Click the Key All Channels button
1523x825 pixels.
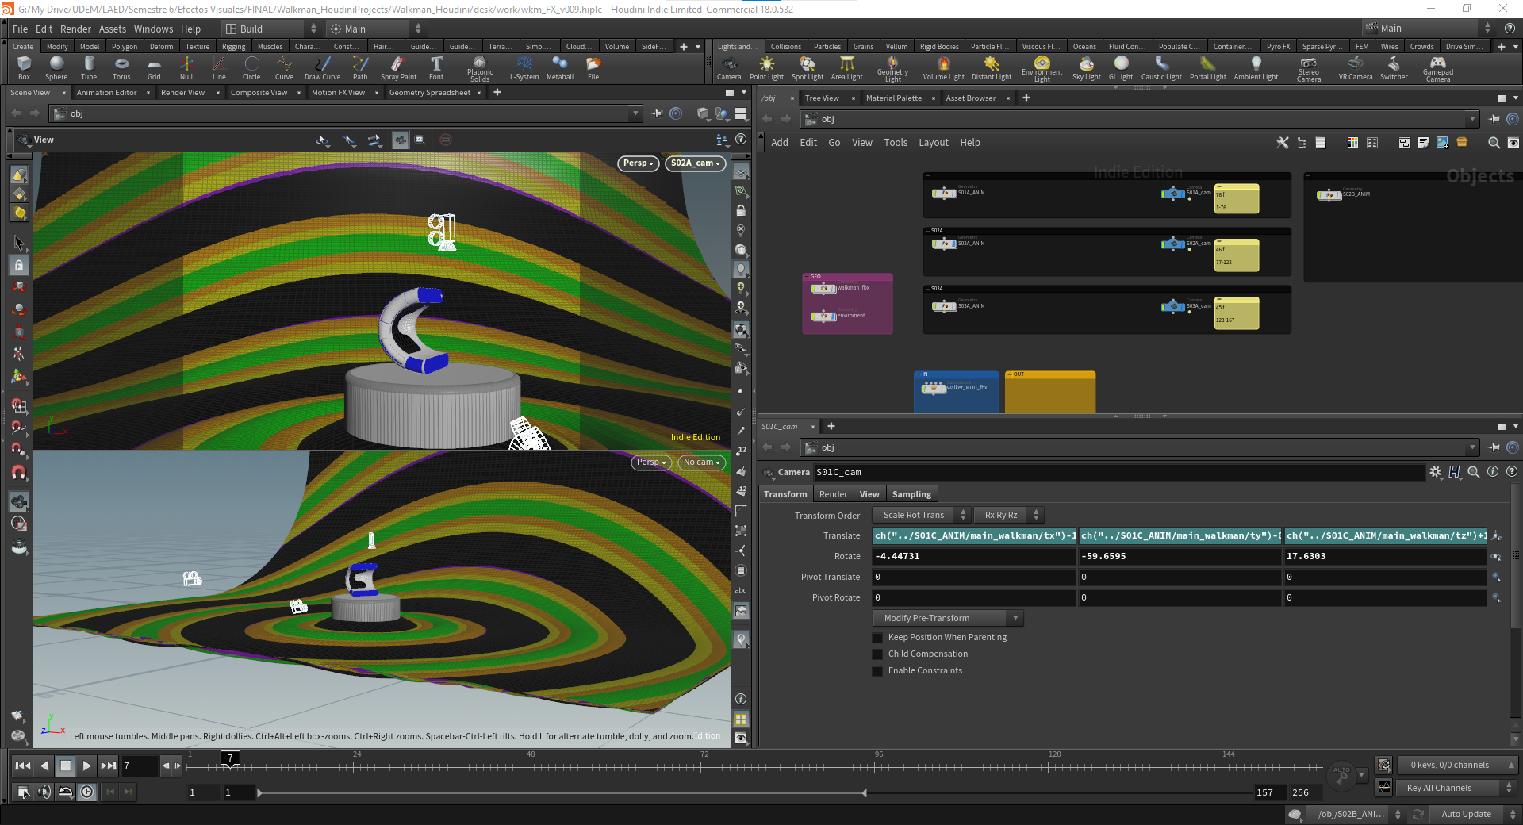(1439, 788)
